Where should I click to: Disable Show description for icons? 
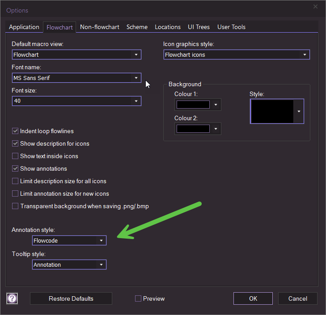click(x=15, y=143)
